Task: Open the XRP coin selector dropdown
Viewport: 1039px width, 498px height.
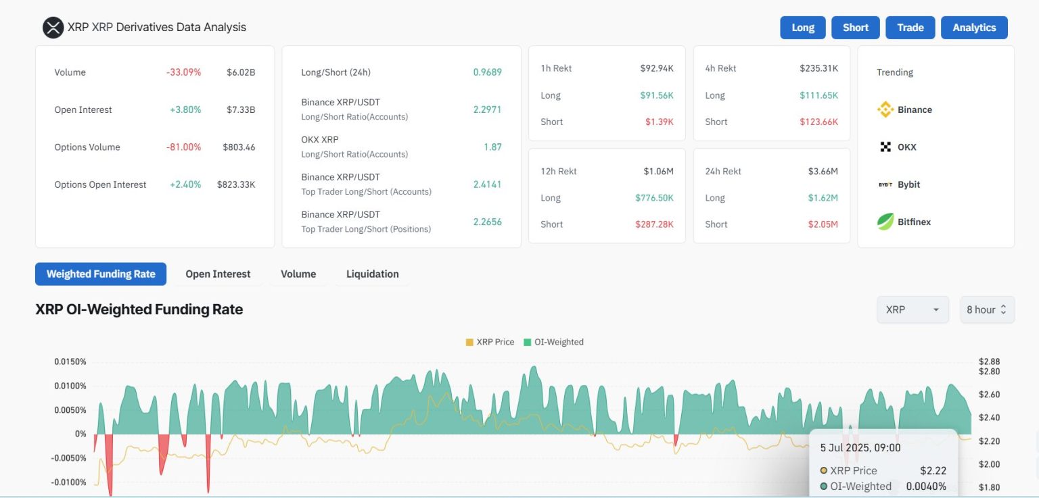Action: pos(913,309)
